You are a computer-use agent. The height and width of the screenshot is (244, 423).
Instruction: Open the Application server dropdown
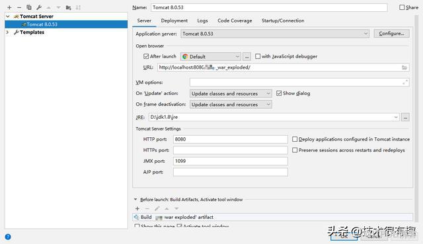click(x=275, y=34)
